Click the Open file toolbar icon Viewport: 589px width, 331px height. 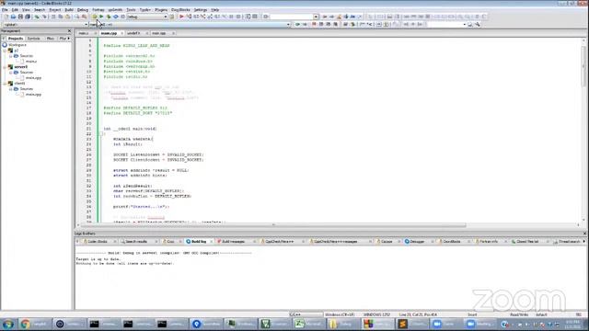pos(13,17)
